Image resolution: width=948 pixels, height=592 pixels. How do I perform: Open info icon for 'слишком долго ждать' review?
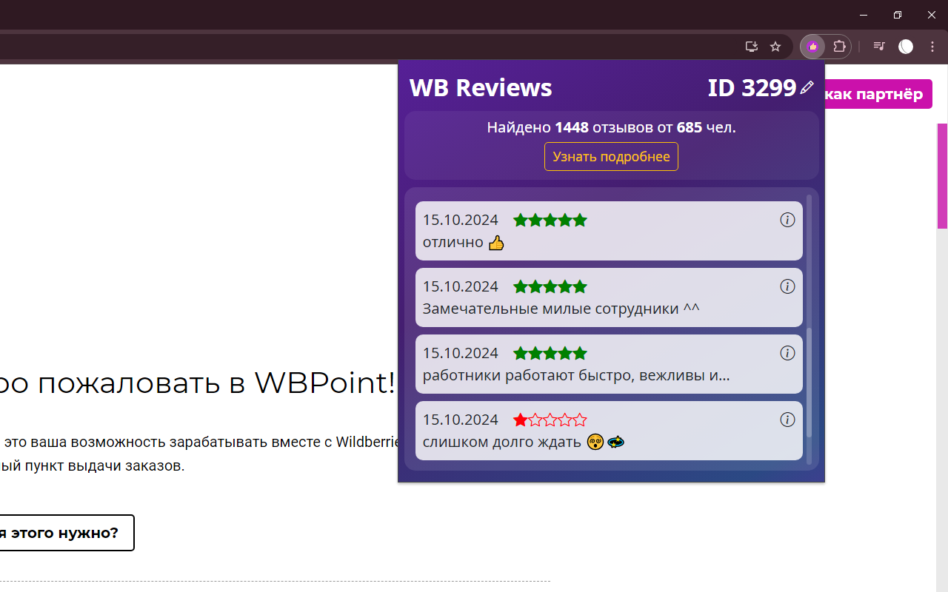pos(787,420)
